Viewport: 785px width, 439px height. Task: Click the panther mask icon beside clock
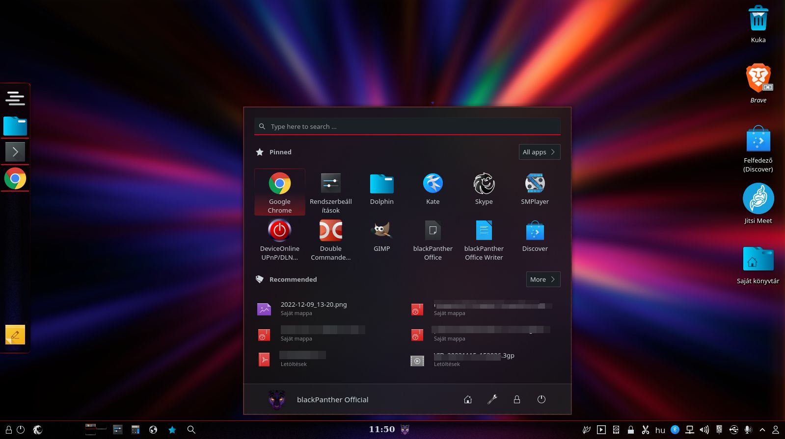[405, 430]
